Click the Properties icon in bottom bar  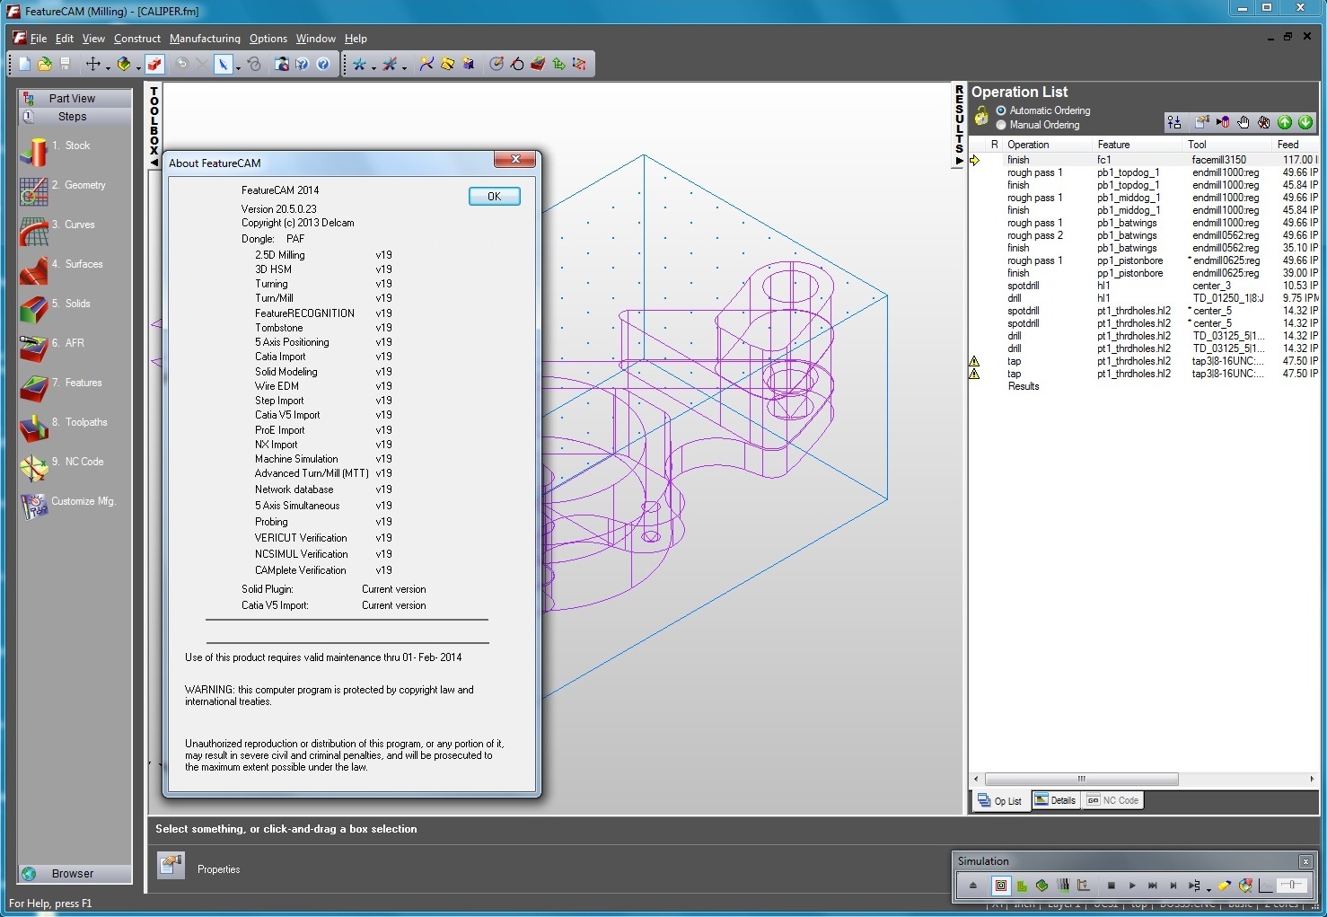click(171, 866)
